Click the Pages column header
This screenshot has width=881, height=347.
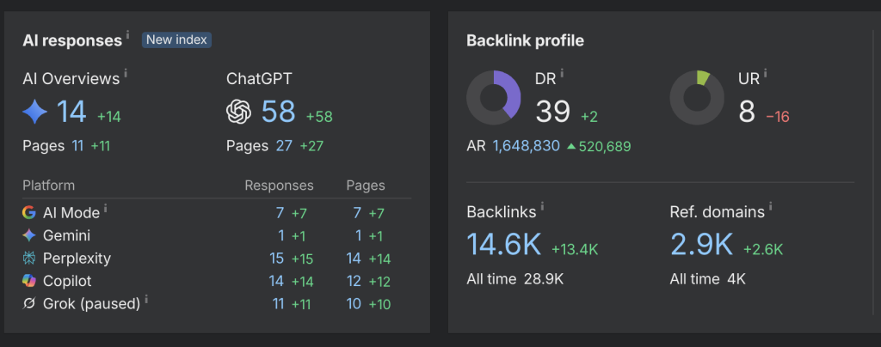point(366,186)
